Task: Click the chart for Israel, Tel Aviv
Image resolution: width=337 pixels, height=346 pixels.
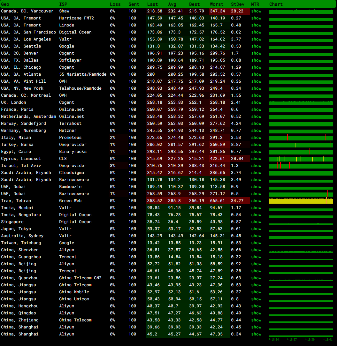Action: [x=301, y=166]
